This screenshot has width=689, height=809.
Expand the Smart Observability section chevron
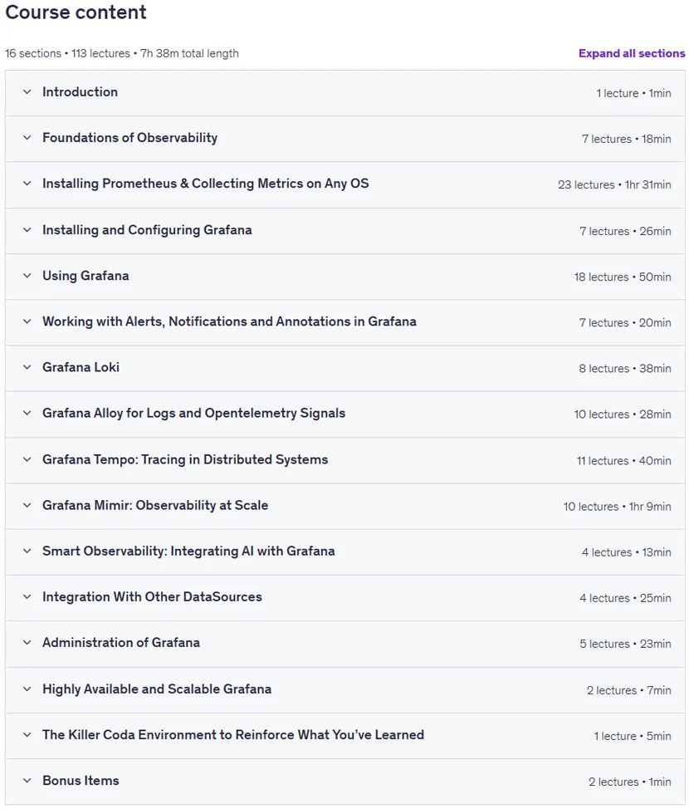[x=27, y=551]
